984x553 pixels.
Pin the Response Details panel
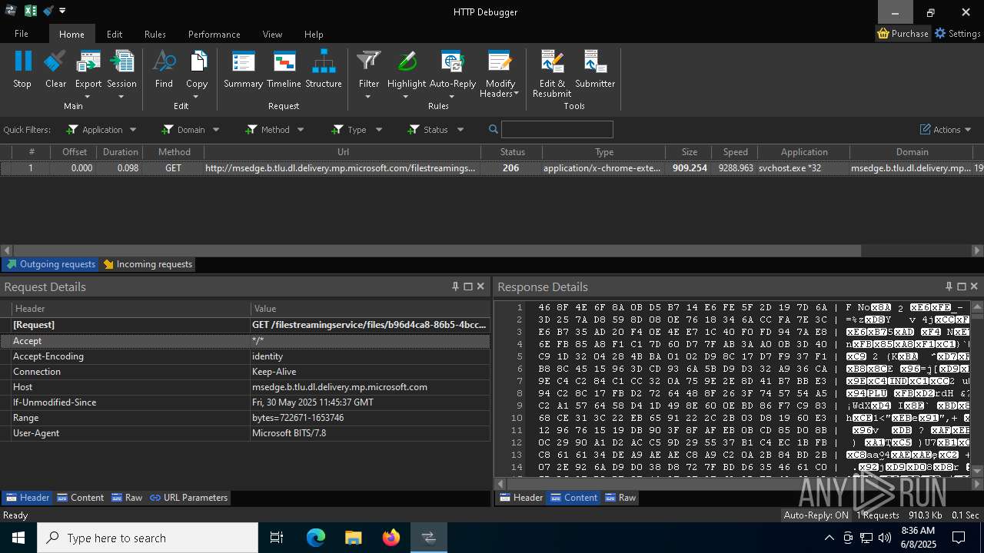point(949,286)
